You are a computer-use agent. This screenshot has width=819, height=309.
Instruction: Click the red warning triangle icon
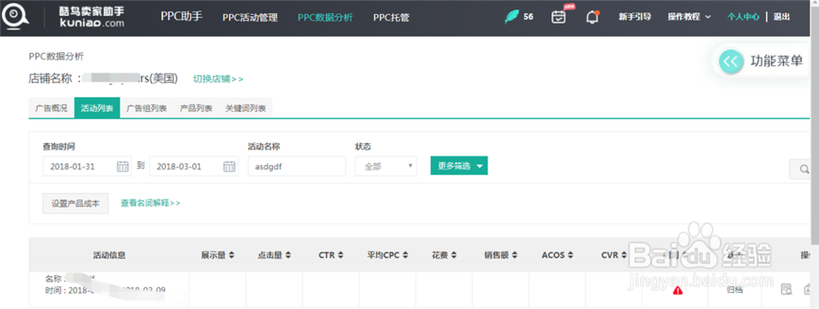[677, 290]
